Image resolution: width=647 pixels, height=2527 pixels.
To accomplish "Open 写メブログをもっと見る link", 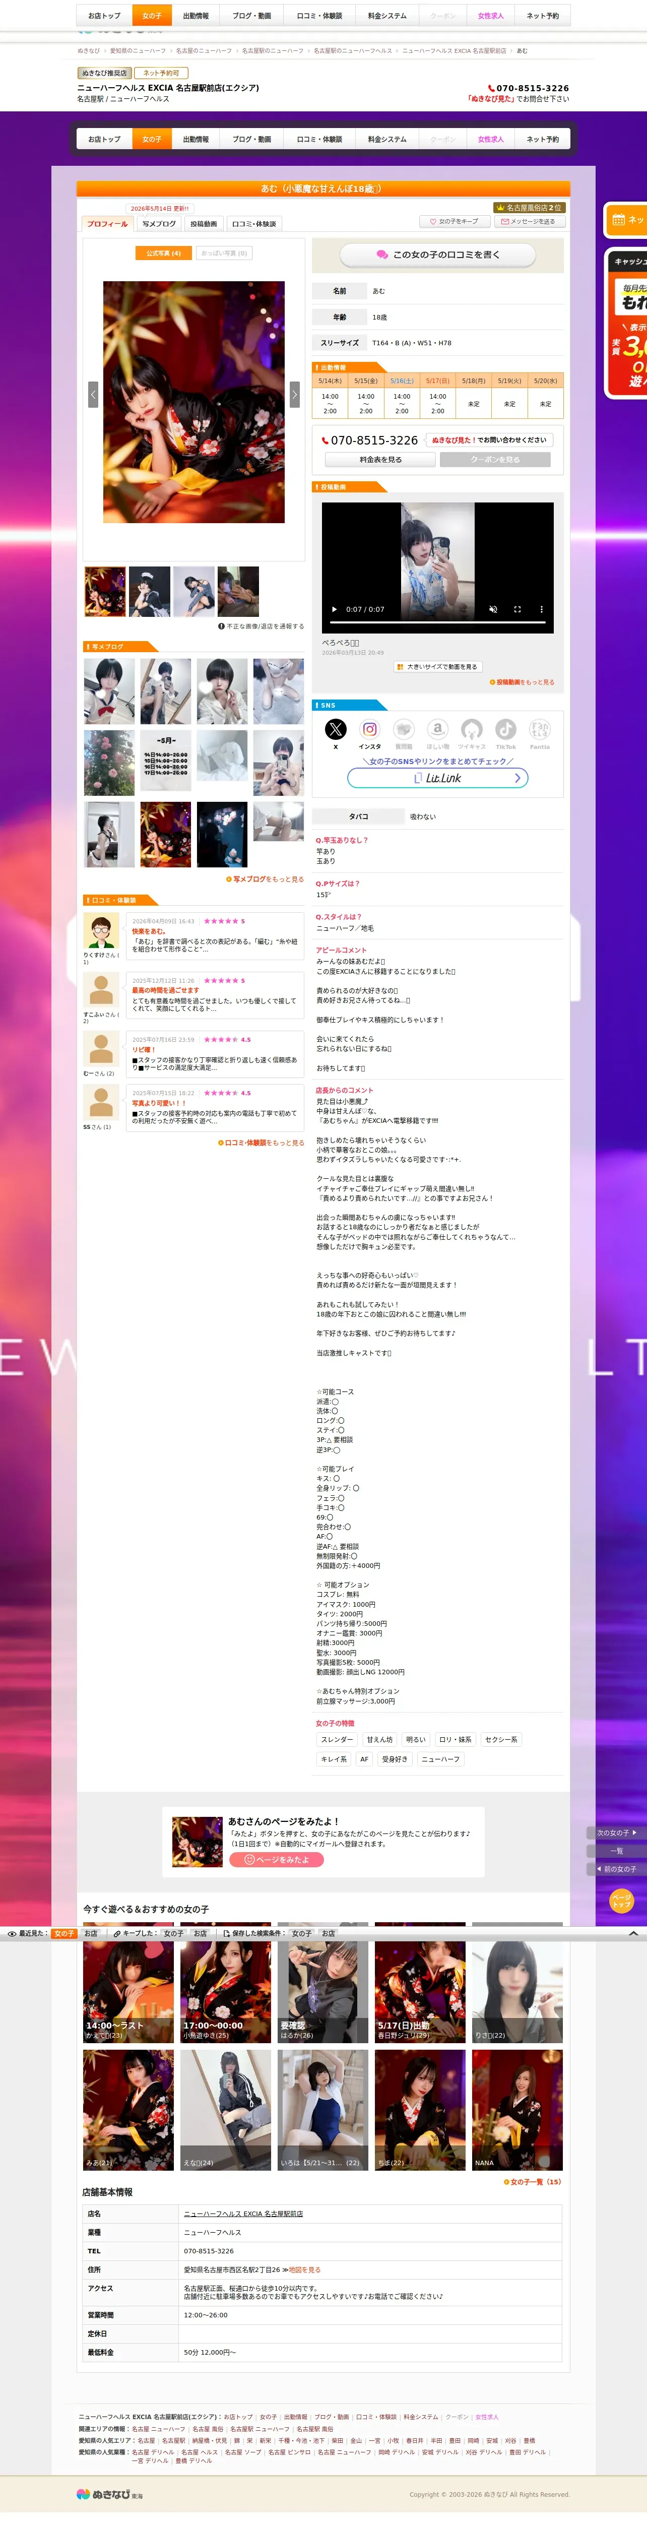I will (x=266, y=879).
